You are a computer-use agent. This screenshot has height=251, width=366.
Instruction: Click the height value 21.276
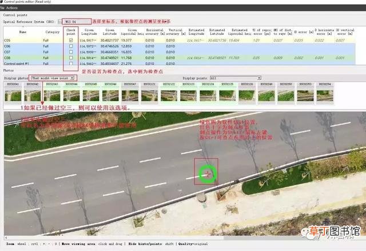pyautogui.click(x=126, y=63)
